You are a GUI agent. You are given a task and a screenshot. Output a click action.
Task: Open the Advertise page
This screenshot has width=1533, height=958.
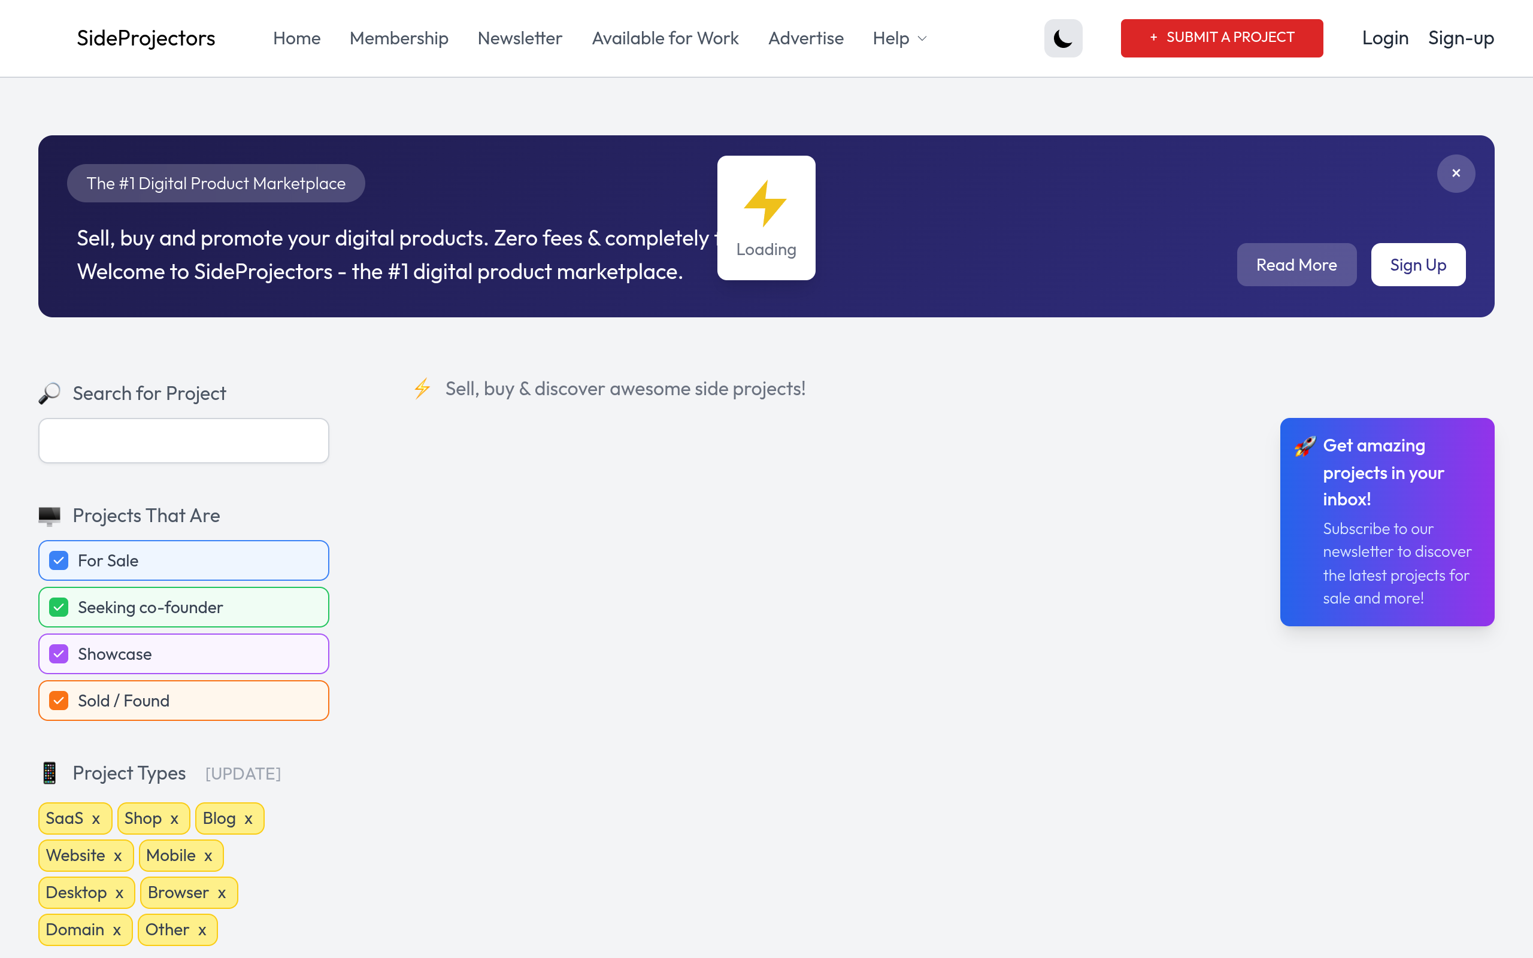[x=806, y=39]
